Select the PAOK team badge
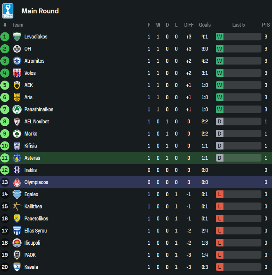Image resolution: width=272 pixels, height=275 pixels. tap(17, 255)
